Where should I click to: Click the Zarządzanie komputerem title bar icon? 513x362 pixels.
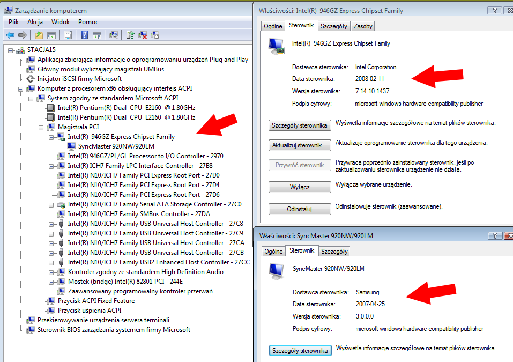click(x=9, y=11)
